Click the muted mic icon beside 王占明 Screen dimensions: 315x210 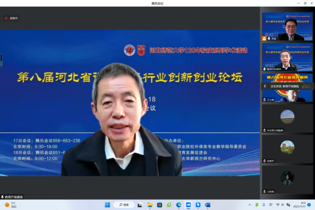[264, 100]
